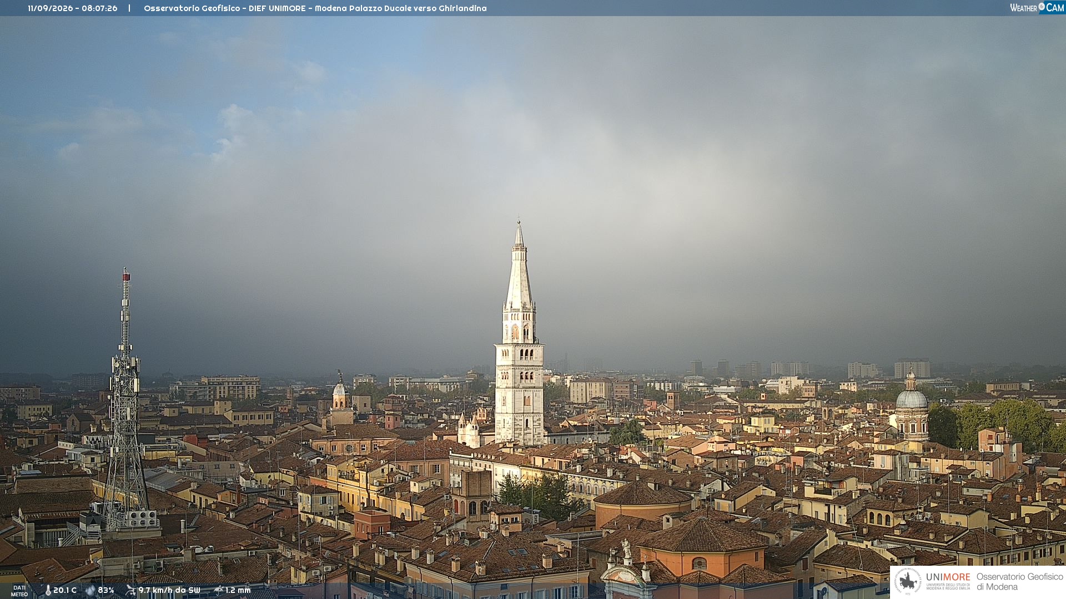Image resolution: width=1066 pixels, height=599 pixels.
Task: Click the 20.1 C temperature reading
Action: tap(65, 590)
